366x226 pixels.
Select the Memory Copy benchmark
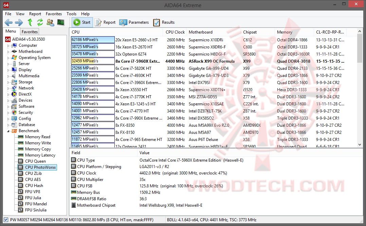(x=38, y=149)
